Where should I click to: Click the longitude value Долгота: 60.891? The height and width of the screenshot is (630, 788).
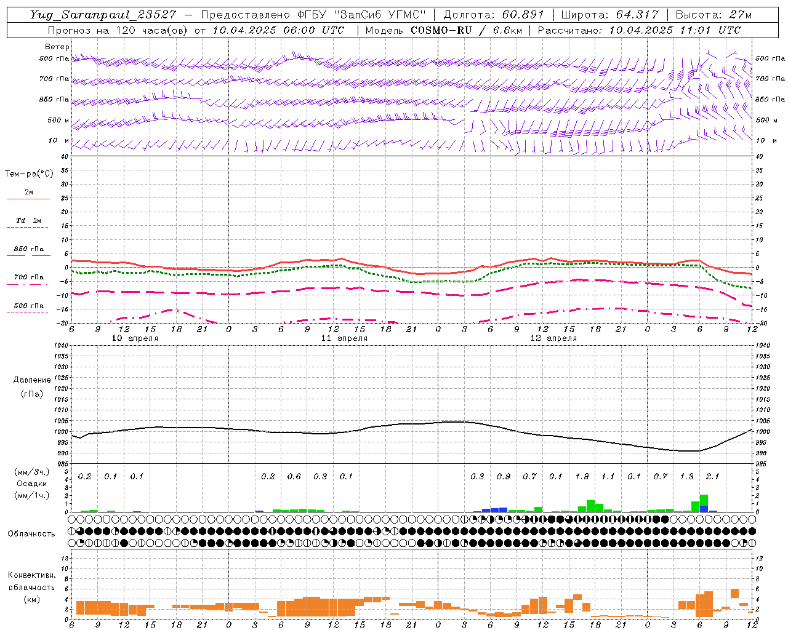coord(494,15)
